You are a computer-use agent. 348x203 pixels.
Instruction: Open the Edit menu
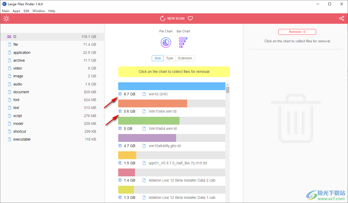coord(26,11)
